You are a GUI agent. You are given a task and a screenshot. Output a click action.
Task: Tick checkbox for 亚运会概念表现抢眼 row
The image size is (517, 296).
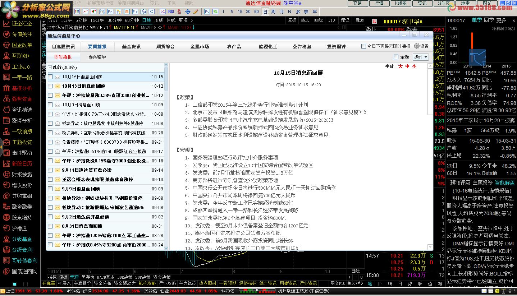tap(50, 180)
